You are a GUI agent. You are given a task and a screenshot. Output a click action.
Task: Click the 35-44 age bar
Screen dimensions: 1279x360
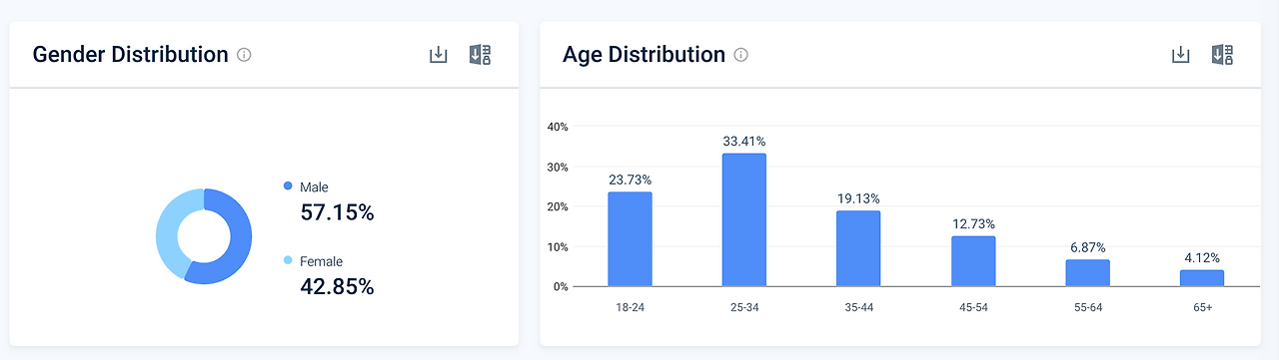click(x=858, y=248)
